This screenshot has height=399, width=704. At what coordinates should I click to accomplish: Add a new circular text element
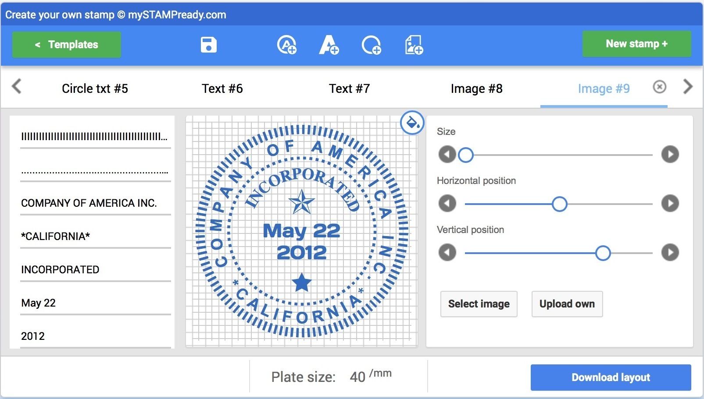[287, 45]
